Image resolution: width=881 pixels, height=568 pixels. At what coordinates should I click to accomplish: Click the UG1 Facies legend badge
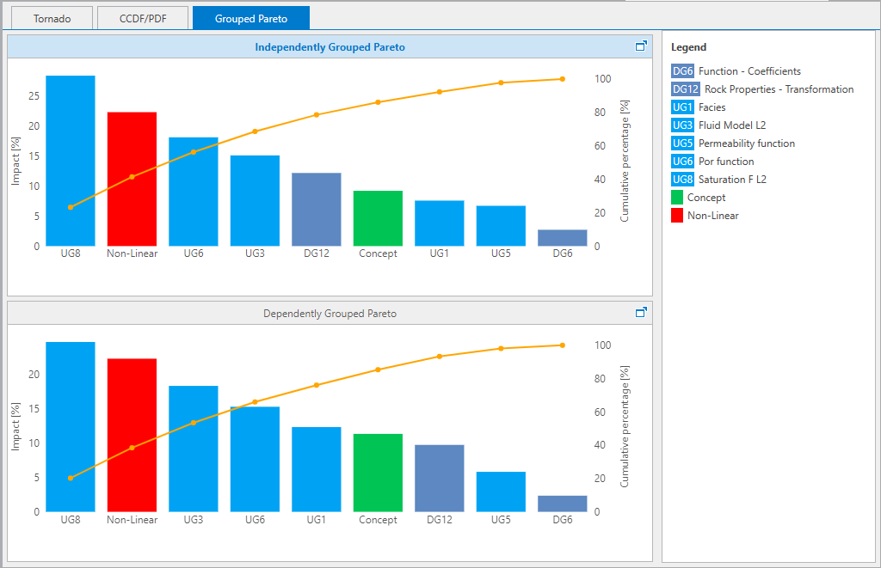point(682,107)
